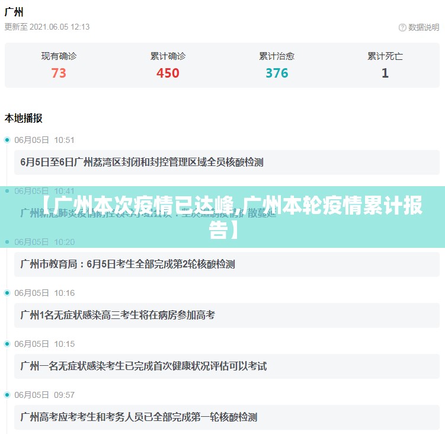Select the 累计治愈 value 376

pyautogui.click(x=277, y=73)
